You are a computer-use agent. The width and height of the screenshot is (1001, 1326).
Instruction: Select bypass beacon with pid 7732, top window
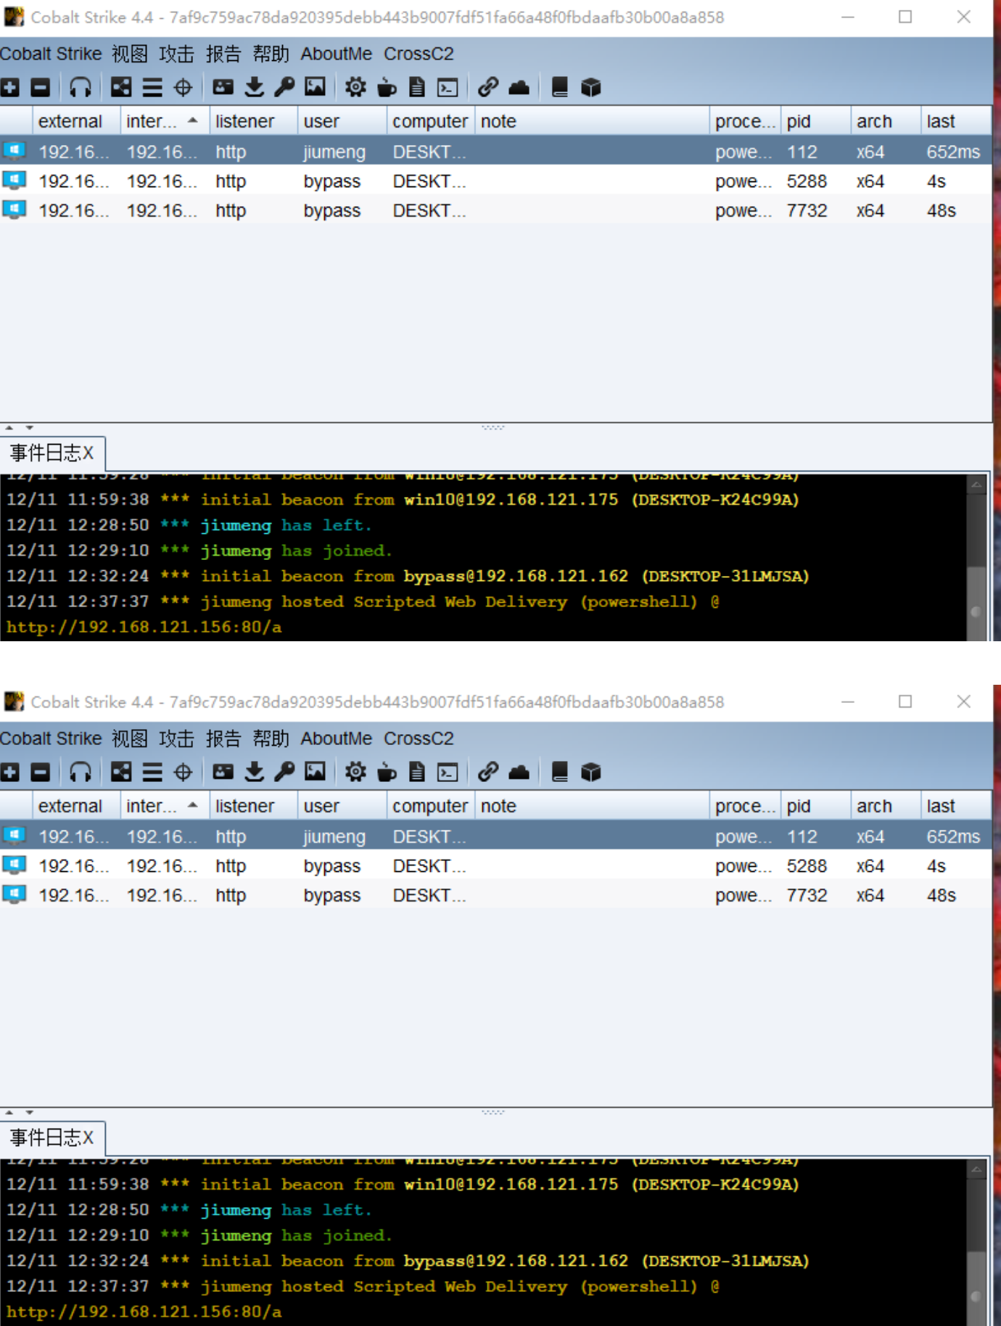click(495, 210)
